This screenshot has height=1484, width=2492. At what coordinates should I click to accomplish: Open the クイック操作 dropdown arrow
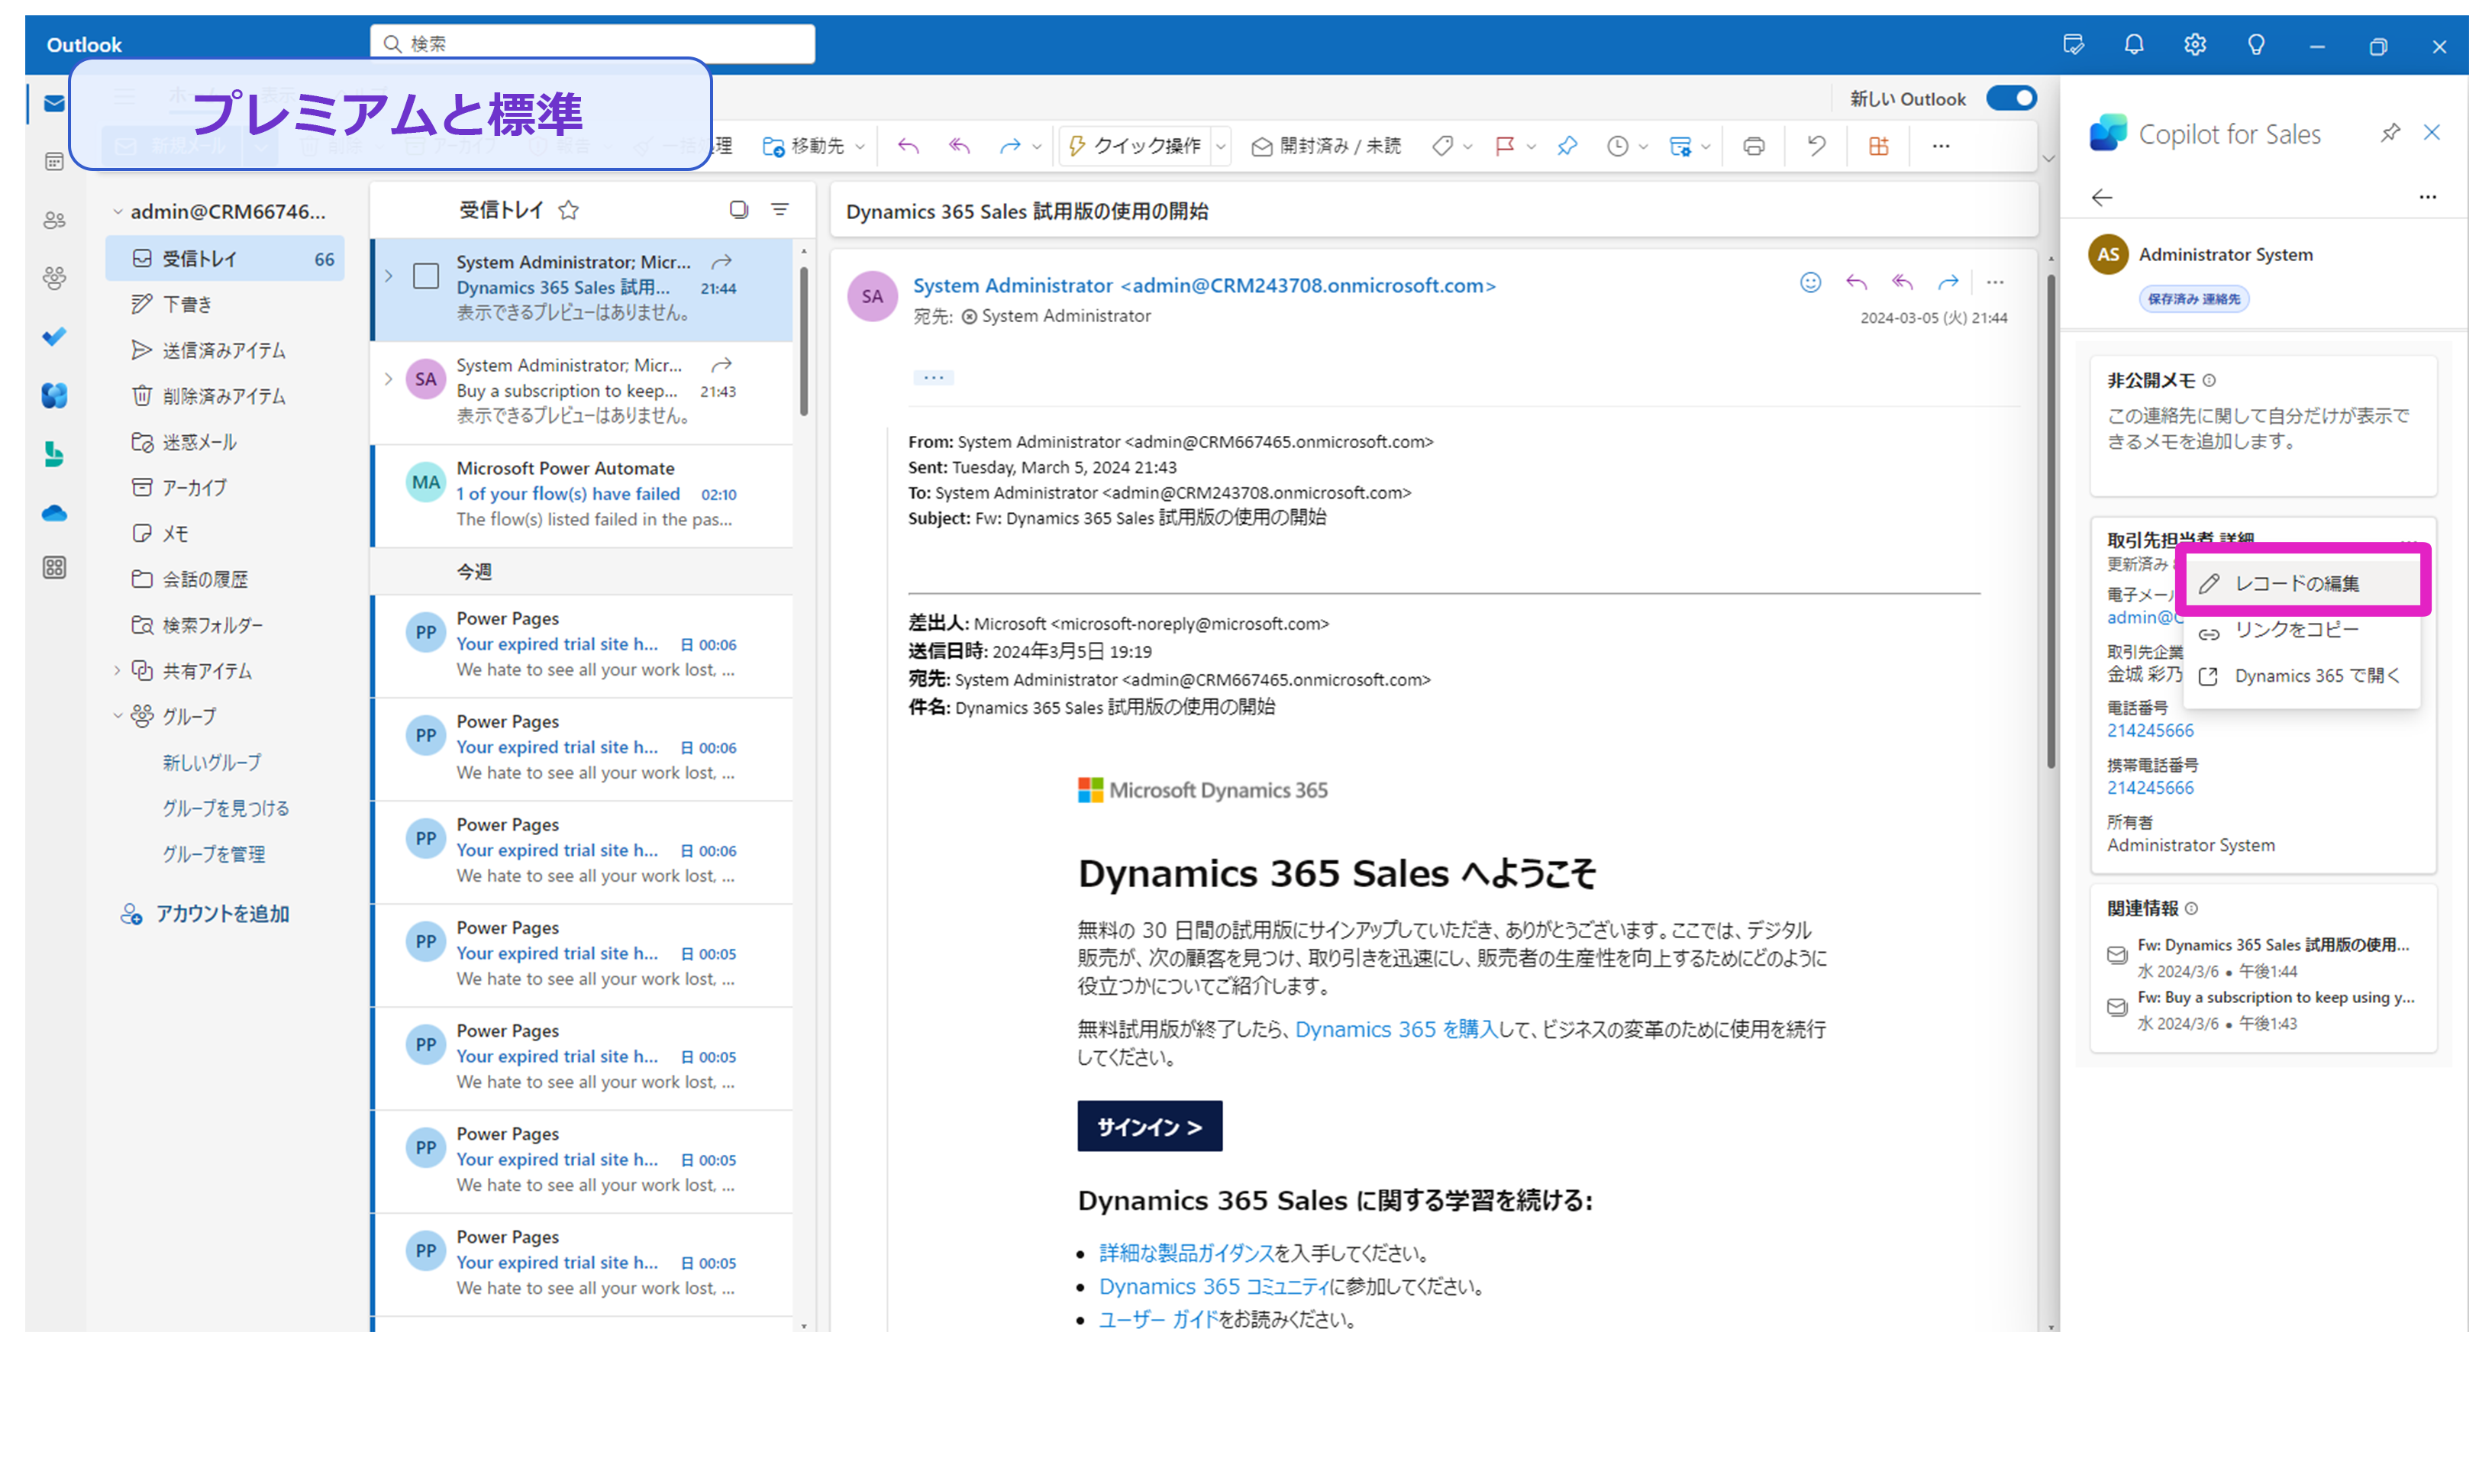pyautogui.click(x=1220, y=147)
